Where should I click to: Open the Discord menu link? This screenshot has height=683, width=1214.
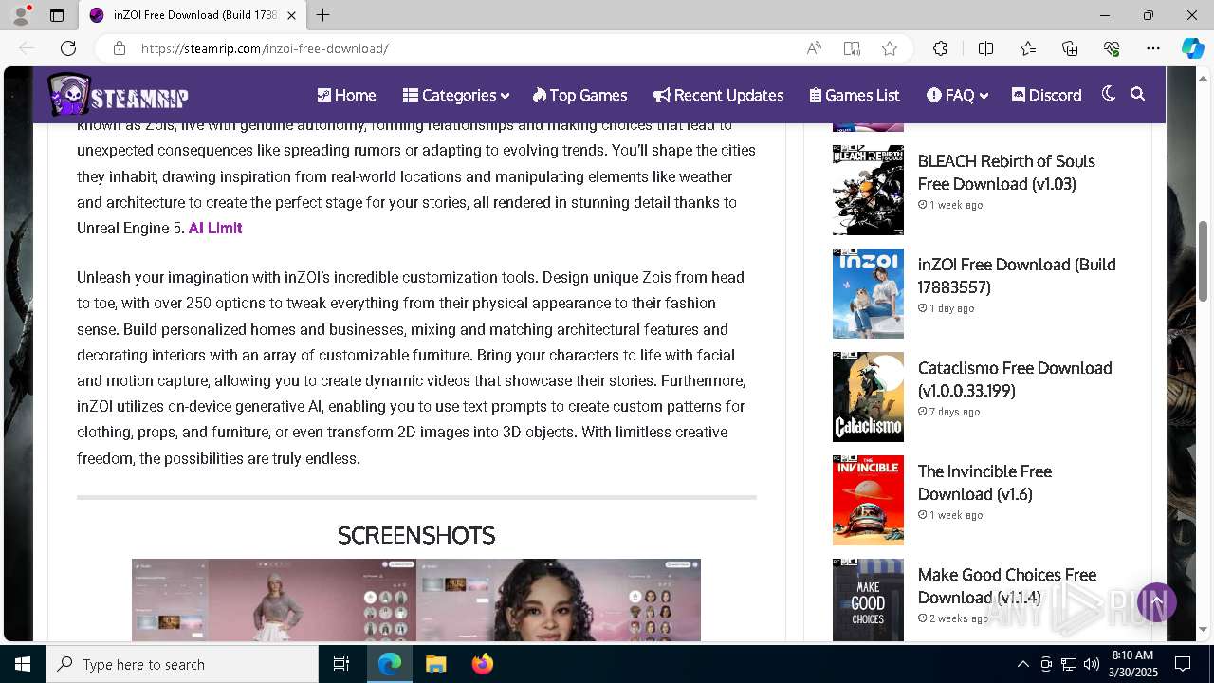(1046, 95)
